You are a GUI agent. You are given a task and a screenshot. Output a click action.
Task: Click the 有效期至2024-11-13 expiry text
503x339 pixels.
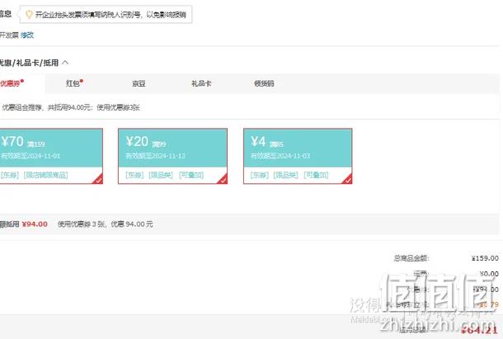tap(155, 156)
